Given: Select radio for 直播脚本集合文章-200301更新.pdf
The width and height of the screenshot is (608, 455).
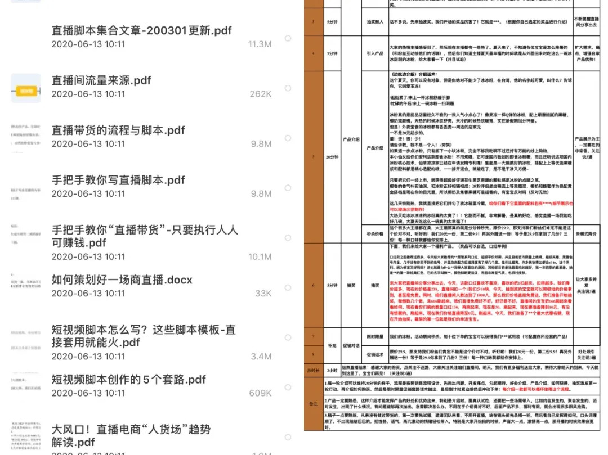Looking at the screenshot, I should [288, 38].
